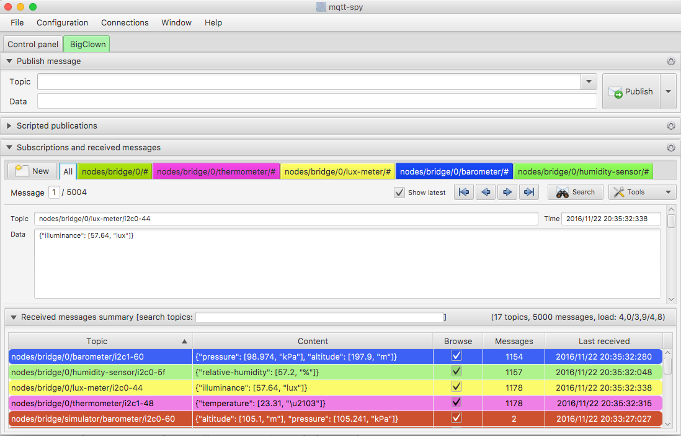The image size is (681, 436).
Task: Select the blue nodes/bridge/0/barometer/# tab
Action: [454, 171]
